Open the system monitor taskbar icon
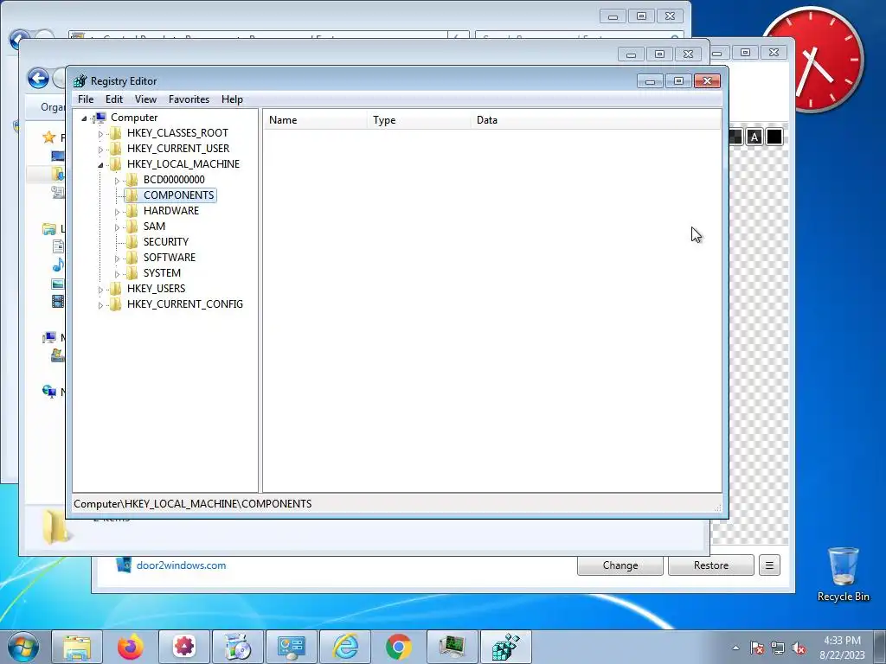Image resolution: width=886 pixels, height=664 pixels. (x=453, y=647)
